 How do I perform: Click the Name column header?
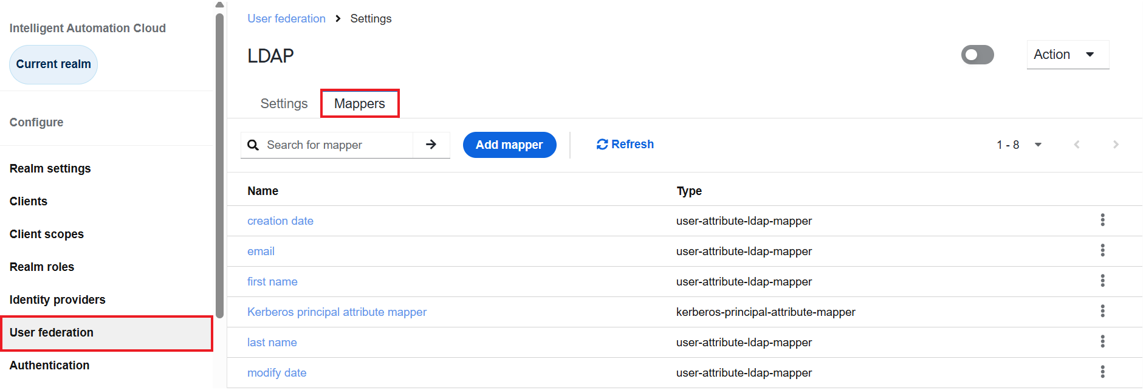click(x=263, y=191)
